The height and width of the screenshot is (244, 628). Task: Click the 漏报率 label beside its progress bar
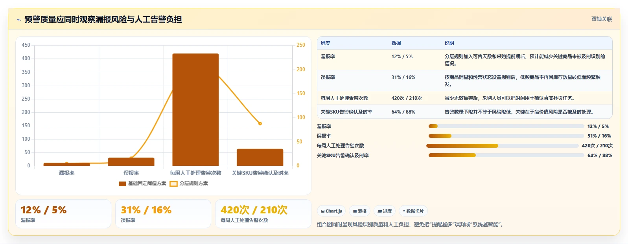(324, 126)
